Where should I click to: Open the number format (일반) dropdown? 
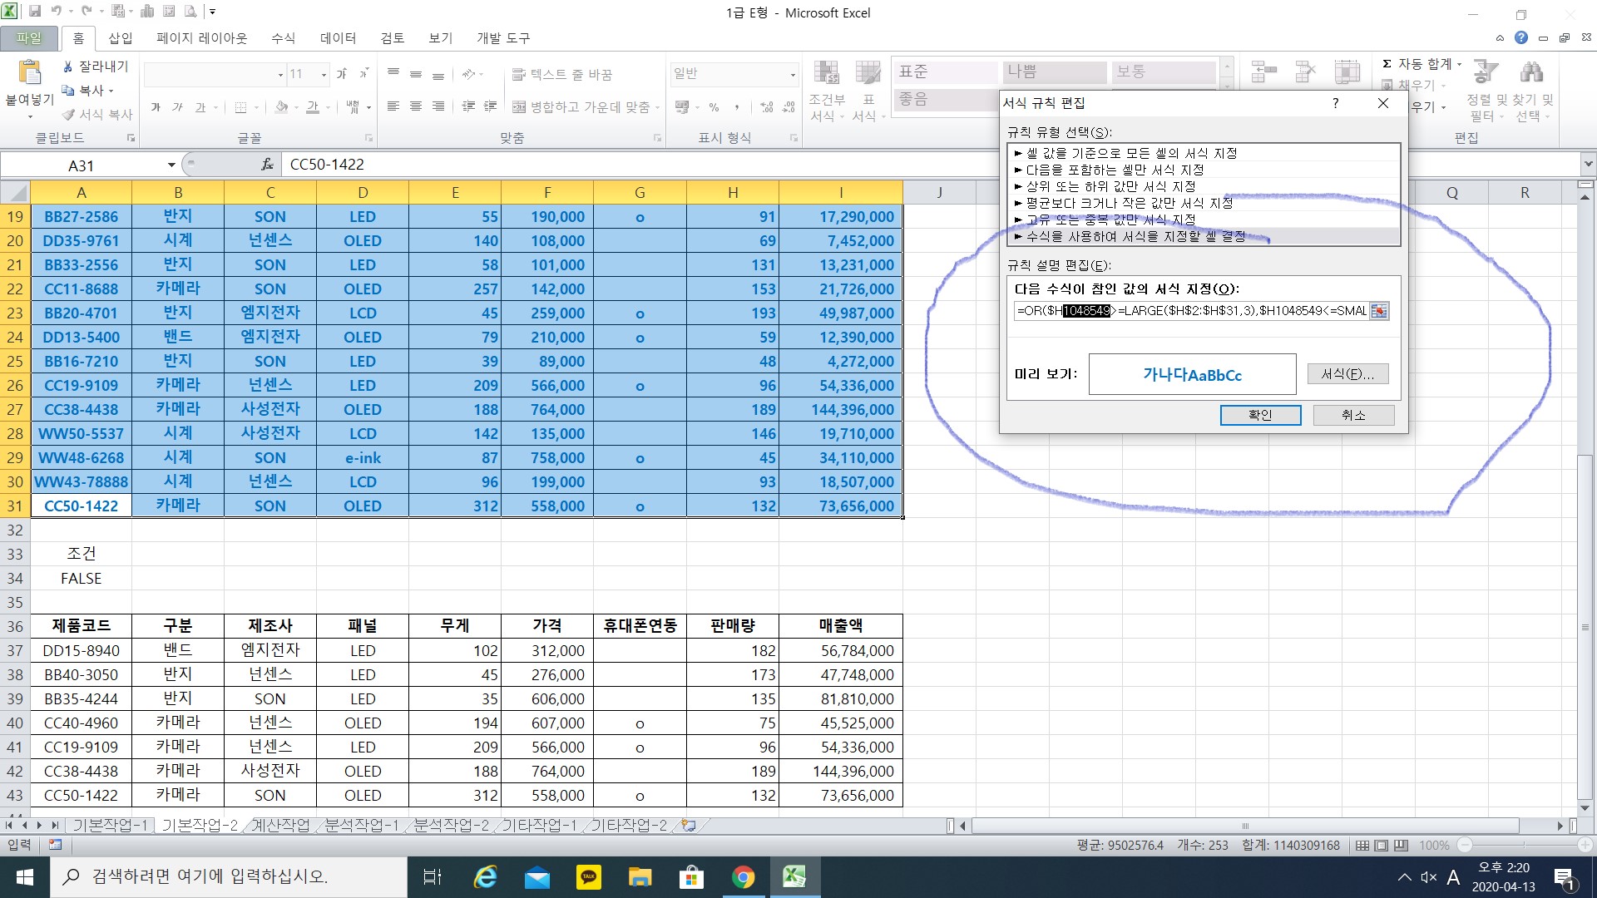click(x=792, y=75)
